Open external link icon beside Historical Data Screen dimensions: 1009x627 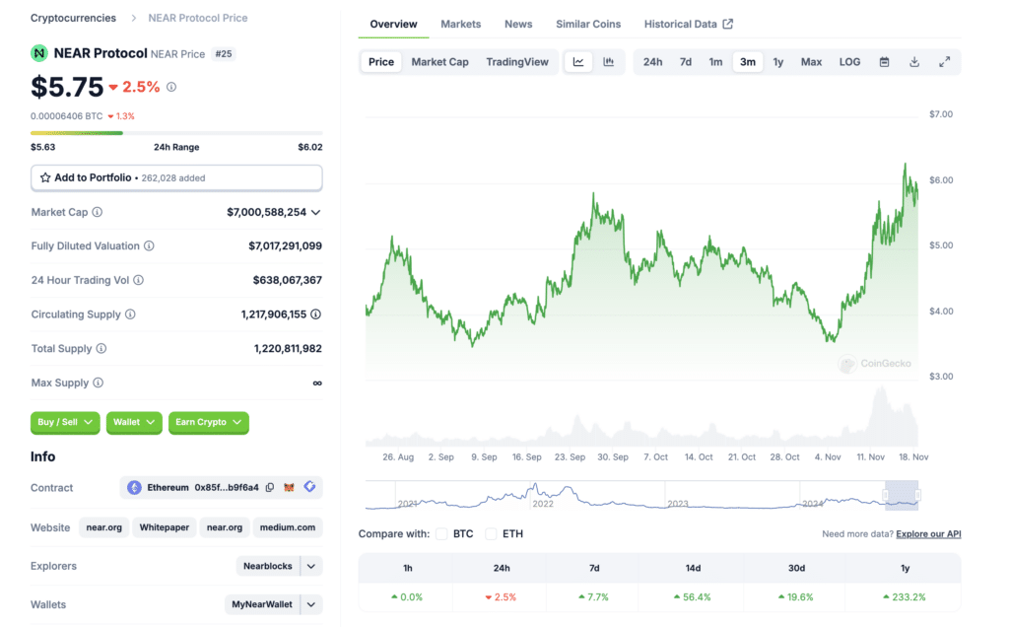pos(728,24)
